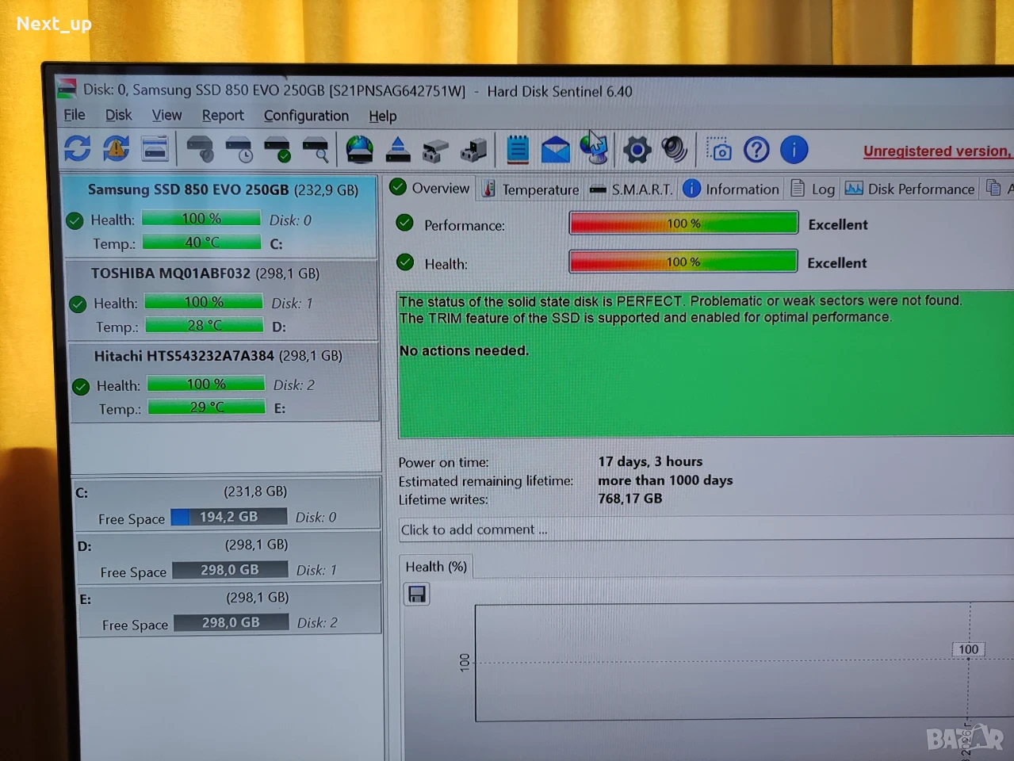1014x761 pixels.
Task: Open the Disk Performance tab
Action: [x=910, y=189]
